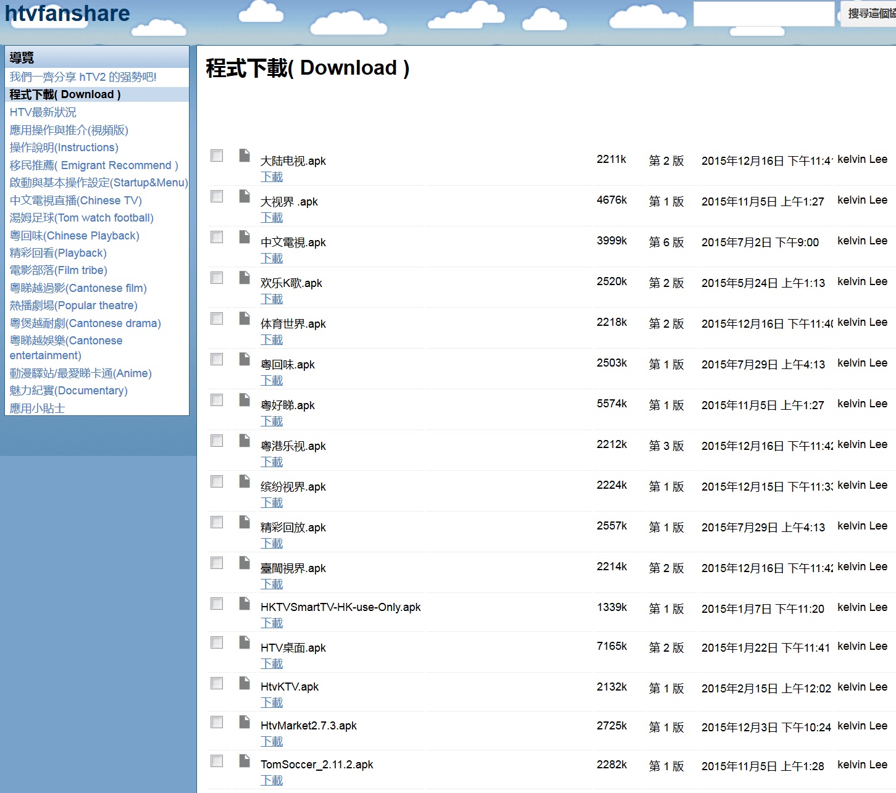
Task: Check the box for 大视界 .apk
Action: [217, 196]
